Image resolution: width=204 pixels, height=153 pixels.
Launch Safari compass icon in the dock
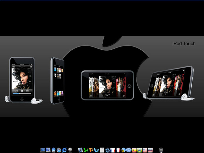pyautogui.click(x=59, y=150)
